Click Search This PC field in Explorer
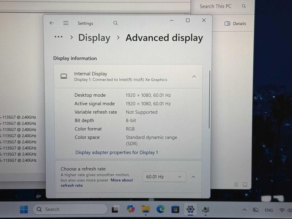This screenshot has height=219, width=292. click(x=215, y=6)
